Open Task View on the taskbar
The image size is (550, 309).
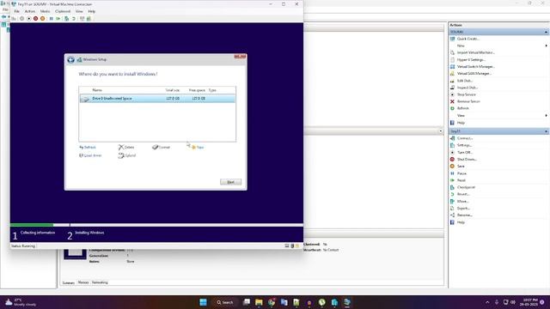pyautogui.click(x=247, y=302)
